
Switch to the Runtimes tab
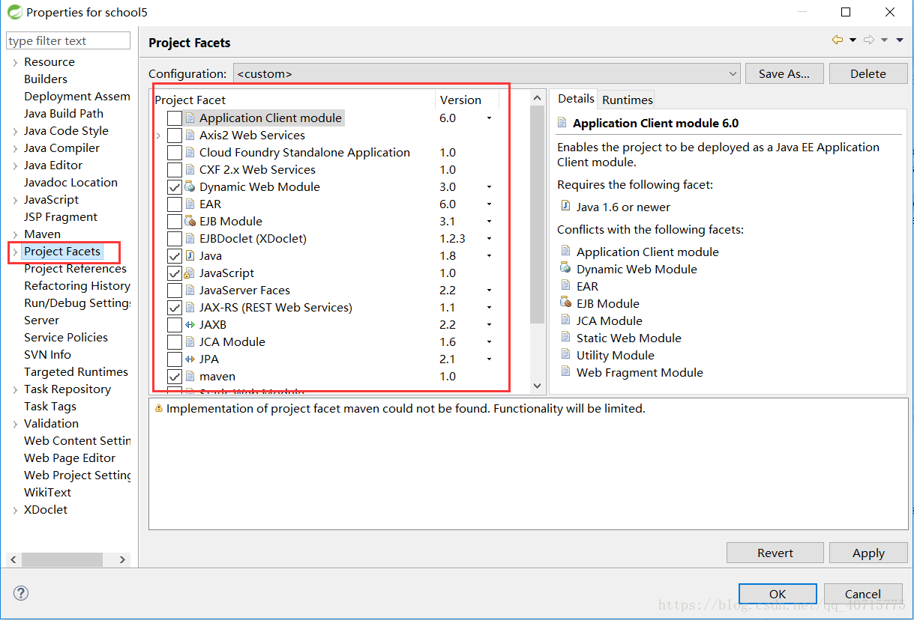627,100
